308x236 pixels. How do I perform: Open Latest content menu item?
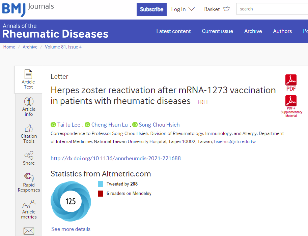tap(173, 31)
